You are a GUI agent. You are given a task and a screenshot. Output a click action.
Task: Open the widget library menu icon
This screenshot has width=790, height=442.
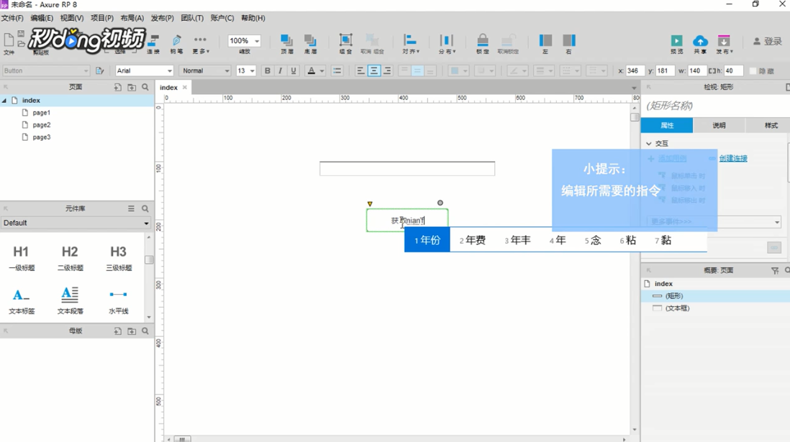click(x=131, y=208)
